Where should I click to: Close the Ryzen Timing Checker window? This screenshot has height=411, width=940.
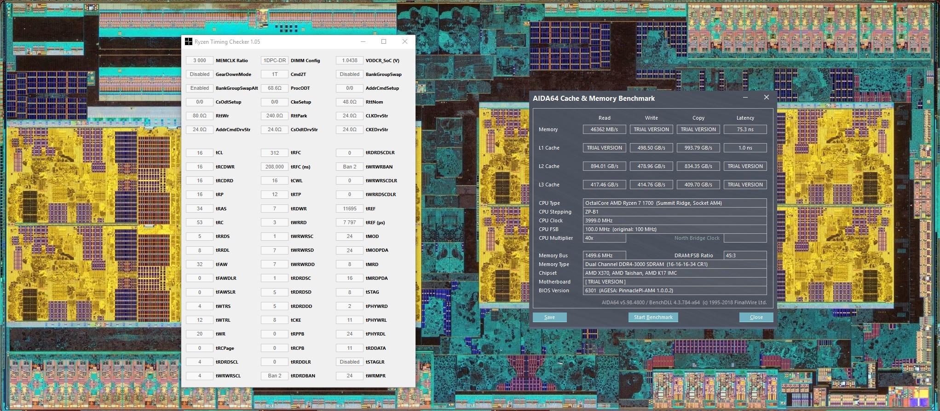click(405, 42)
